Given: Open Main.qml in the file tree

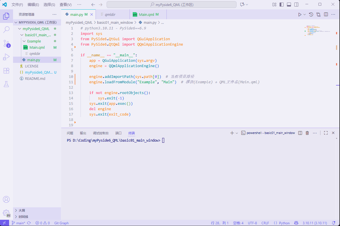Looking at the screenshot, I should pos(37,47).
